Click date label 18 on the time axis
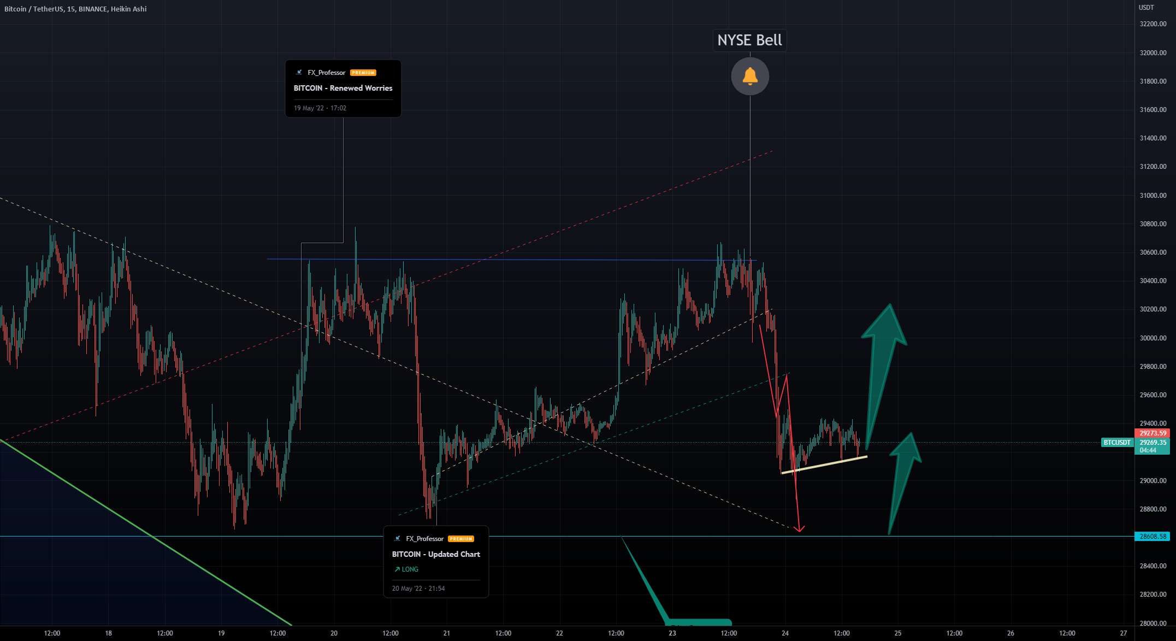This screenshot has width=1176, height=641. point(109,633)
